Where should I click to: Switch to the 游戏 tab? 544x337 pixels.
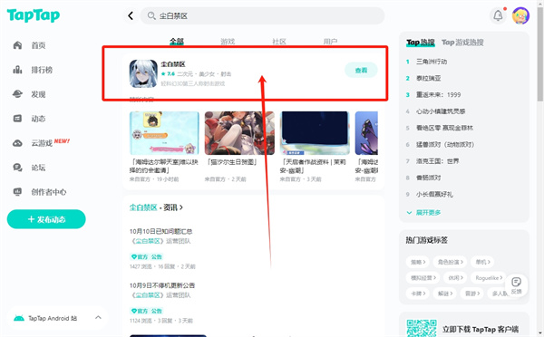(228, 42)
